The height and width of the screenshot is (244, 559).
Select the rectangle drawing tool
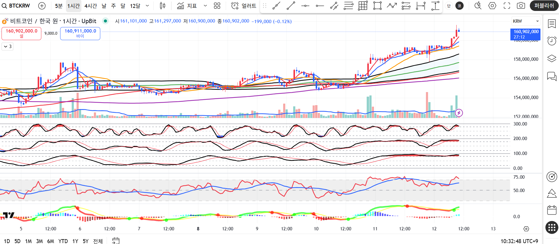coord(377,6)
